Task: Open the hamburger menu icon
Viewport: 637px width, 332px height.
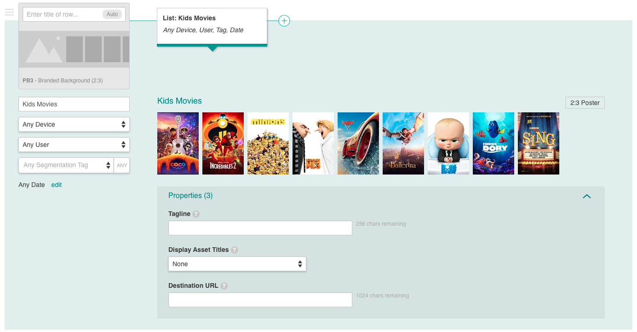Action: click(9, 12)
